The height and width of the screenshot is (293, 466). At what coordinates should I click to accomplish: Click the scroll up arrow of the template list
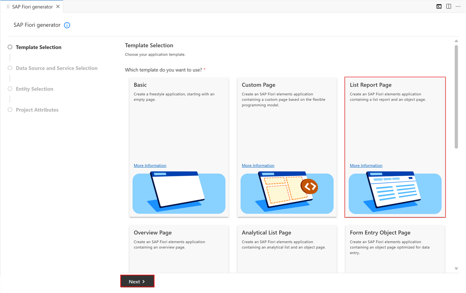click(x=456, y=41)
